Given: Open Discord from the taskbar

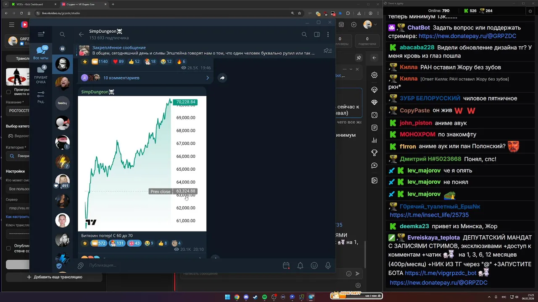Looking at the screenshot, I should [x=246, y=297].
